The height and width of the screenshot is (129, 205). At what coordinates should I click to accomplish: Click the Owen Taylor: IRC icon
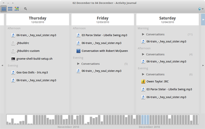coord(143,82)
